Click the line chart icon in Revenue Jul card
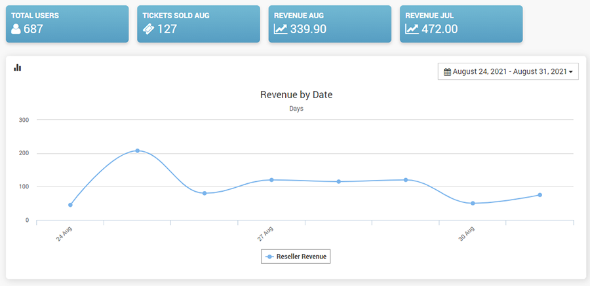 click(412, 29)
